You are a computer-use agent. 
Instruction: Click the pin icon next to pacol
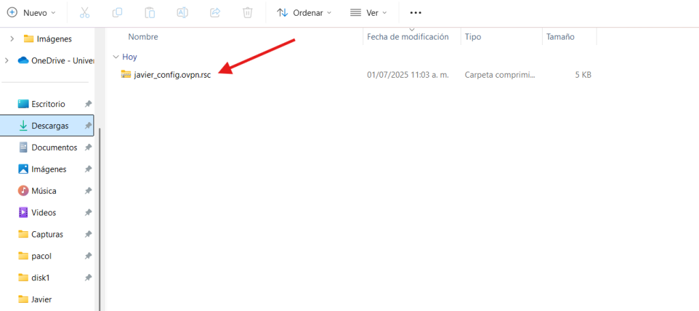[88, 256]
